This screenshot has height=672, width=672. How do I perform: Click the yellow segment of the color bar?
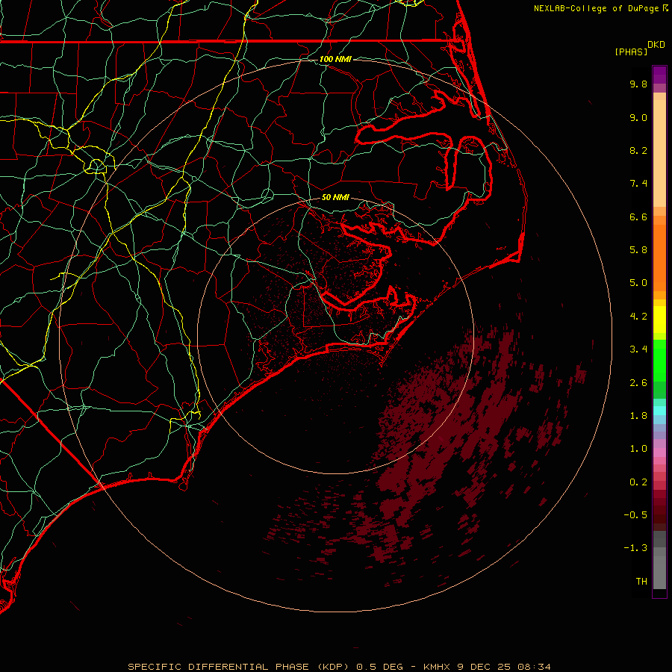point(659,320)
